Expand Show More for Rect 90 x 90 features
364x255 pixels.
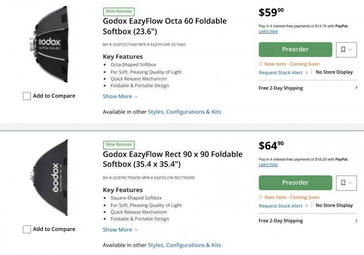pyautogui.click(x=120, y=230)
